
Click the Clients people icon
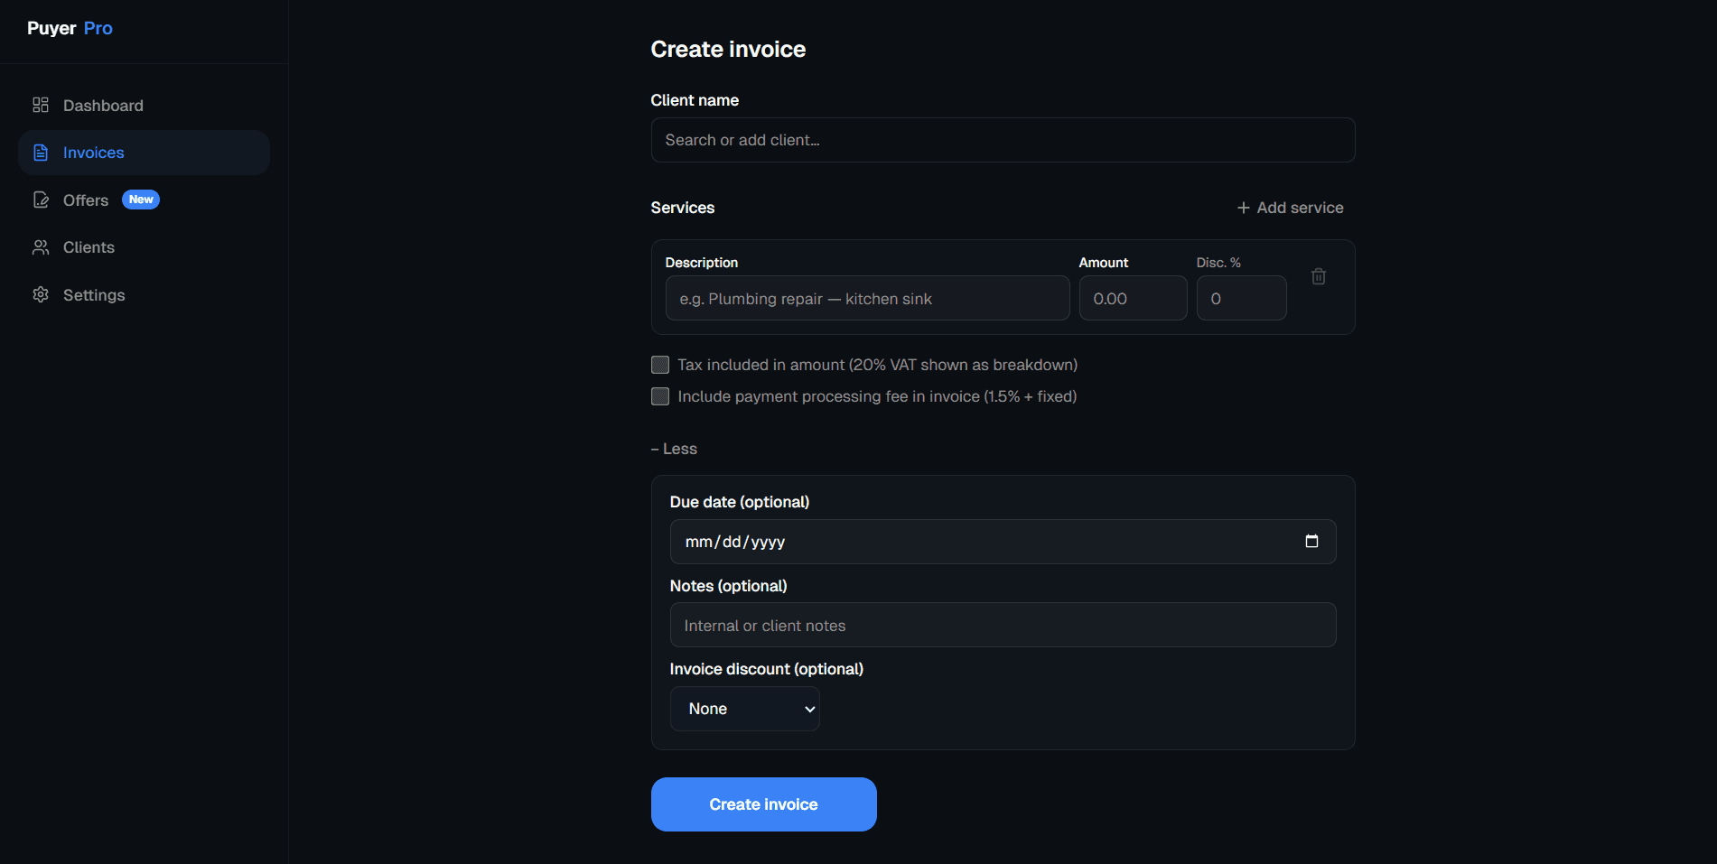point(41,246)
